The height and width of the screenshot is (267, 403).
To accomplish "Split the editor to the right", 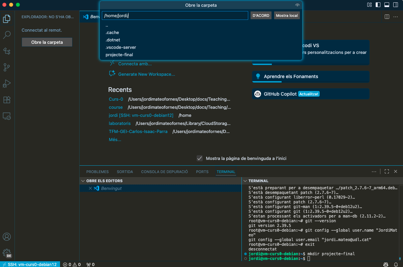I will [387, 17].
